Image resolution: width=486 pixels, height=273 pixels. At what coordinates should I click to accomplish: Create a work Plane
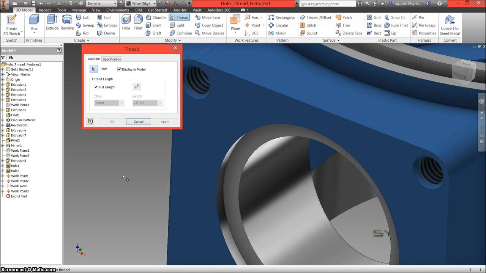coord(235,23)
